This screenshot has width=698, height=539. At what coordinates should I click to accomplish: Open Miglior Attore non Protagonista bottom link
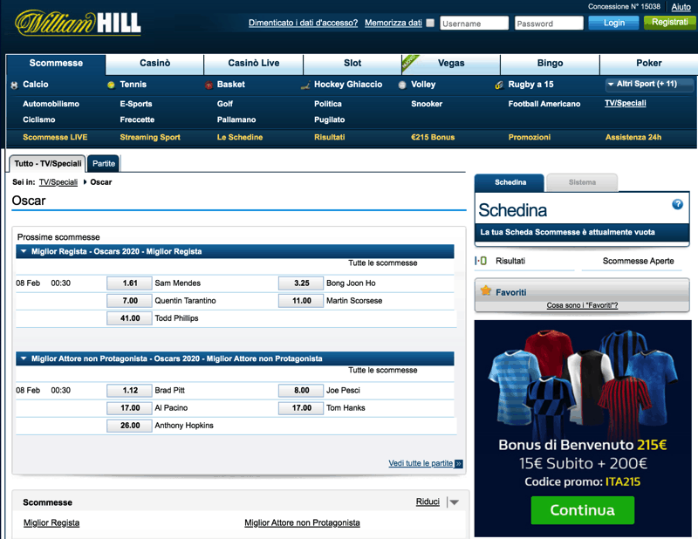302,522
